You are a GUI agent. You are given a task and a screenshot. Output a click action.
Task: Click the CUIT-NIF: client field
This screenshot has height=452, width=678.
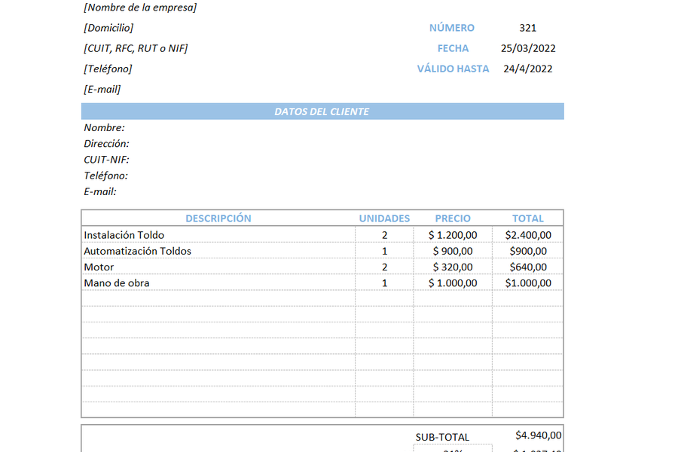pos(106,160)
